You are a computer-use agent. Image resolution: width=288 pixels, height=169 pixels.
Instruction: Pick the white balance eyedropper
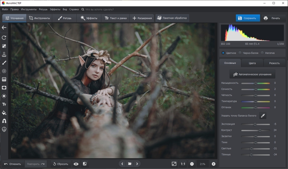coord(263,115)
